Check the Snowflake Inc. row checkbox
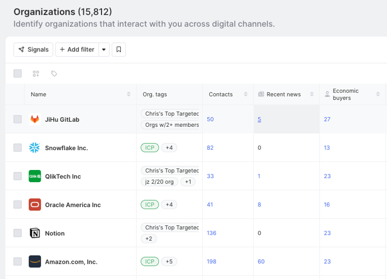 tap(18, 148)
